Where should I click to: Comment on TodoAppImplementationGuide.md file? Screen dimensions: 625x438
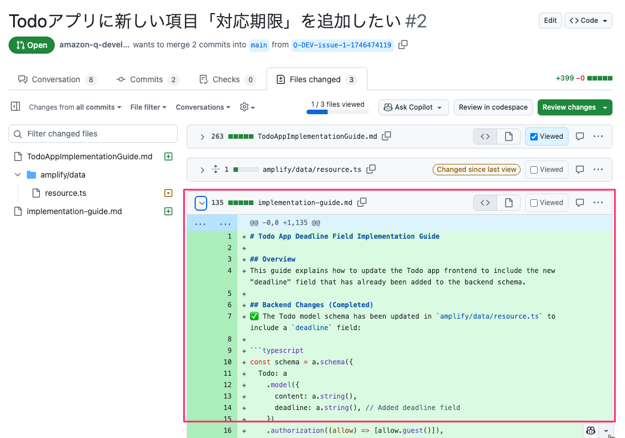click(x=580, y=136)
